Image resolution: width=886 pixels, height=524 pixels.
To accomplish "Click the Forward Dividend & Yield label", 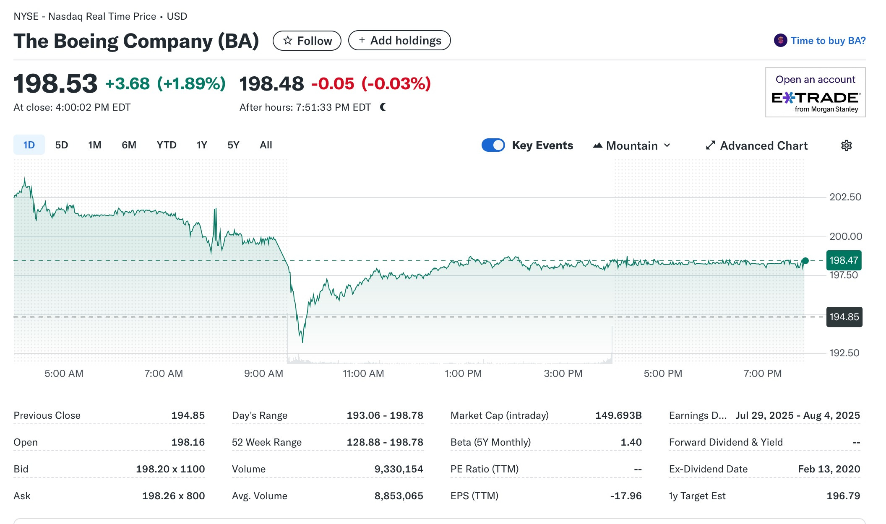I will 726,442.
